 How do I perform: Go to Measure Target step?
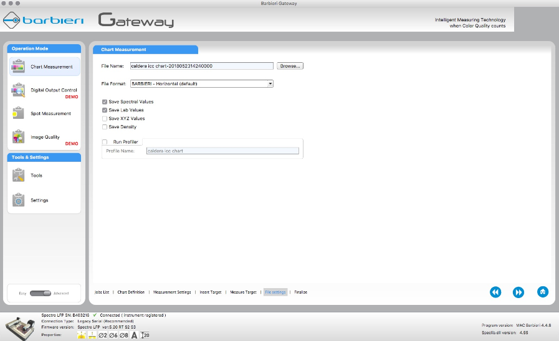pyautogui.click(x=243, y=292)
